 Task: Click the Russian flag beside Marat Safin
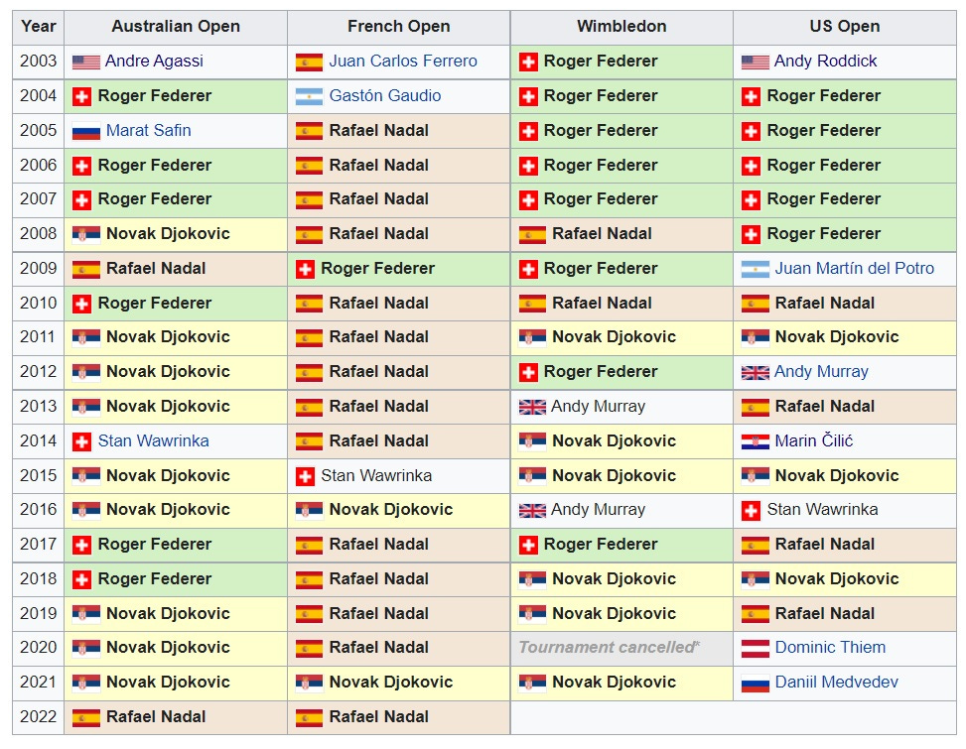[86, 131]
